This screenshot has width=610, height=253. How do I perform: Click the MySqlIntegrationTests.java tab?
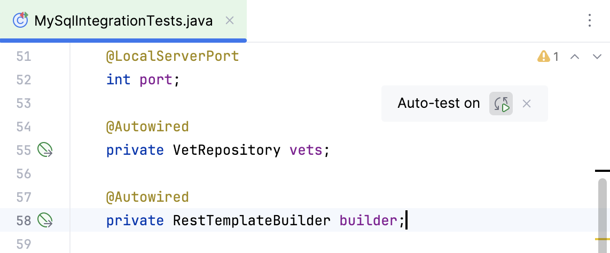(x=123, y=21)
